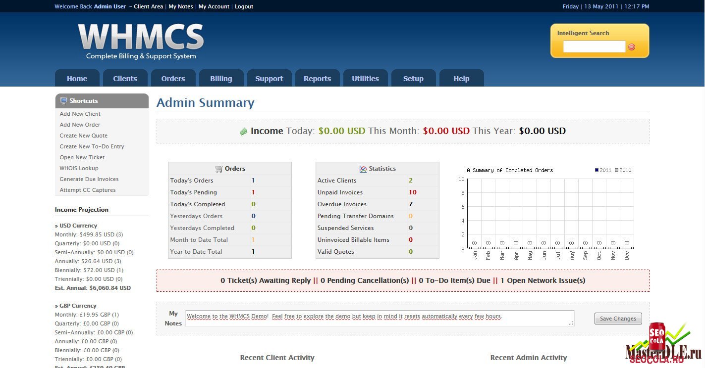
Task: Click Add New Client shortcut
Action: coord(80,114)
